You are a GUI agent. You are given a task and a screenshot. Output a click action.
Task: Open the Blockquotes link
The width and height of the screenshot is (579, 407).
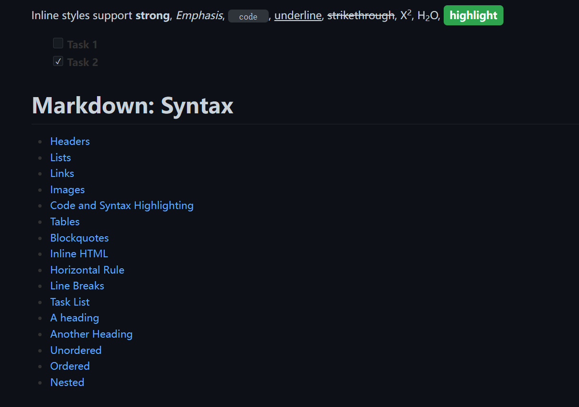pos(79,238)
